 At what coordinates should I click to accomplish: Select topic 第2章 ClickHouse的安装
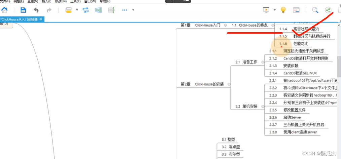[x=202, y=84]
